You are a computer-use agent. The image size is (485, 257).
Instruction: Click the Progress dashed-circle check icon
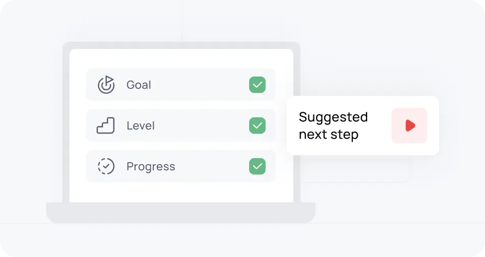tap(106, 166)
